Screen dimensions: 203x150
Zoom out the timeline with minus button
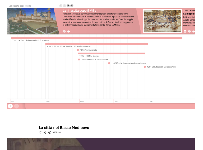coord(16,106)
